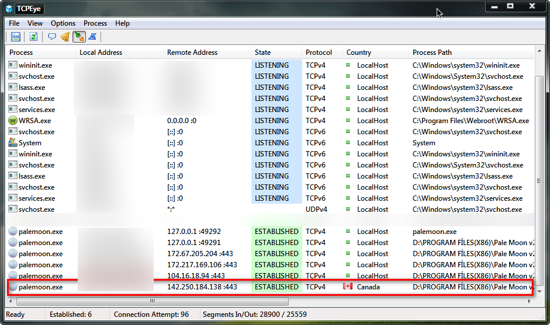The width and height of the screenshot is (550, 325).
Task: Sort by the Local Address column header
Action: click(119, 52)
